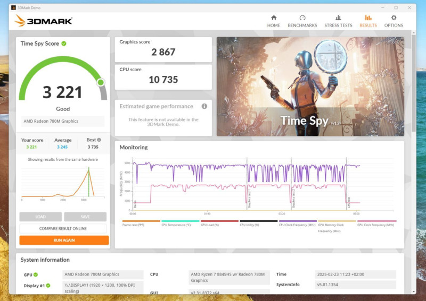Click the CPU field AMD Ryzen 7 8845HS
The image size is (426, 301).
[230, 278]
